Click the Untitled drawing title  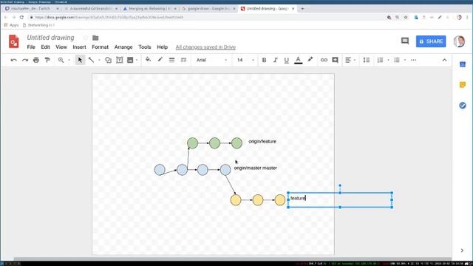pyautogui.click(x=50, y=38)
